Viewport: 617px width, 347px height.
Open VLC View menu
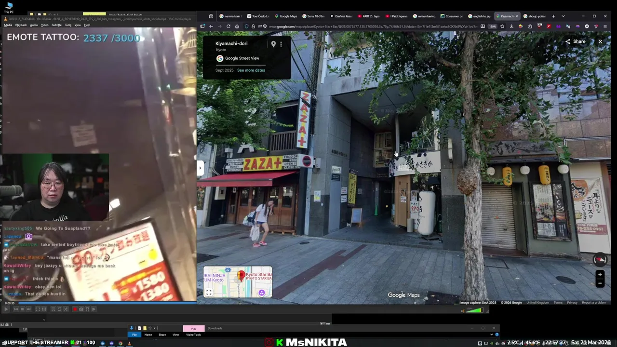[78, 25]
